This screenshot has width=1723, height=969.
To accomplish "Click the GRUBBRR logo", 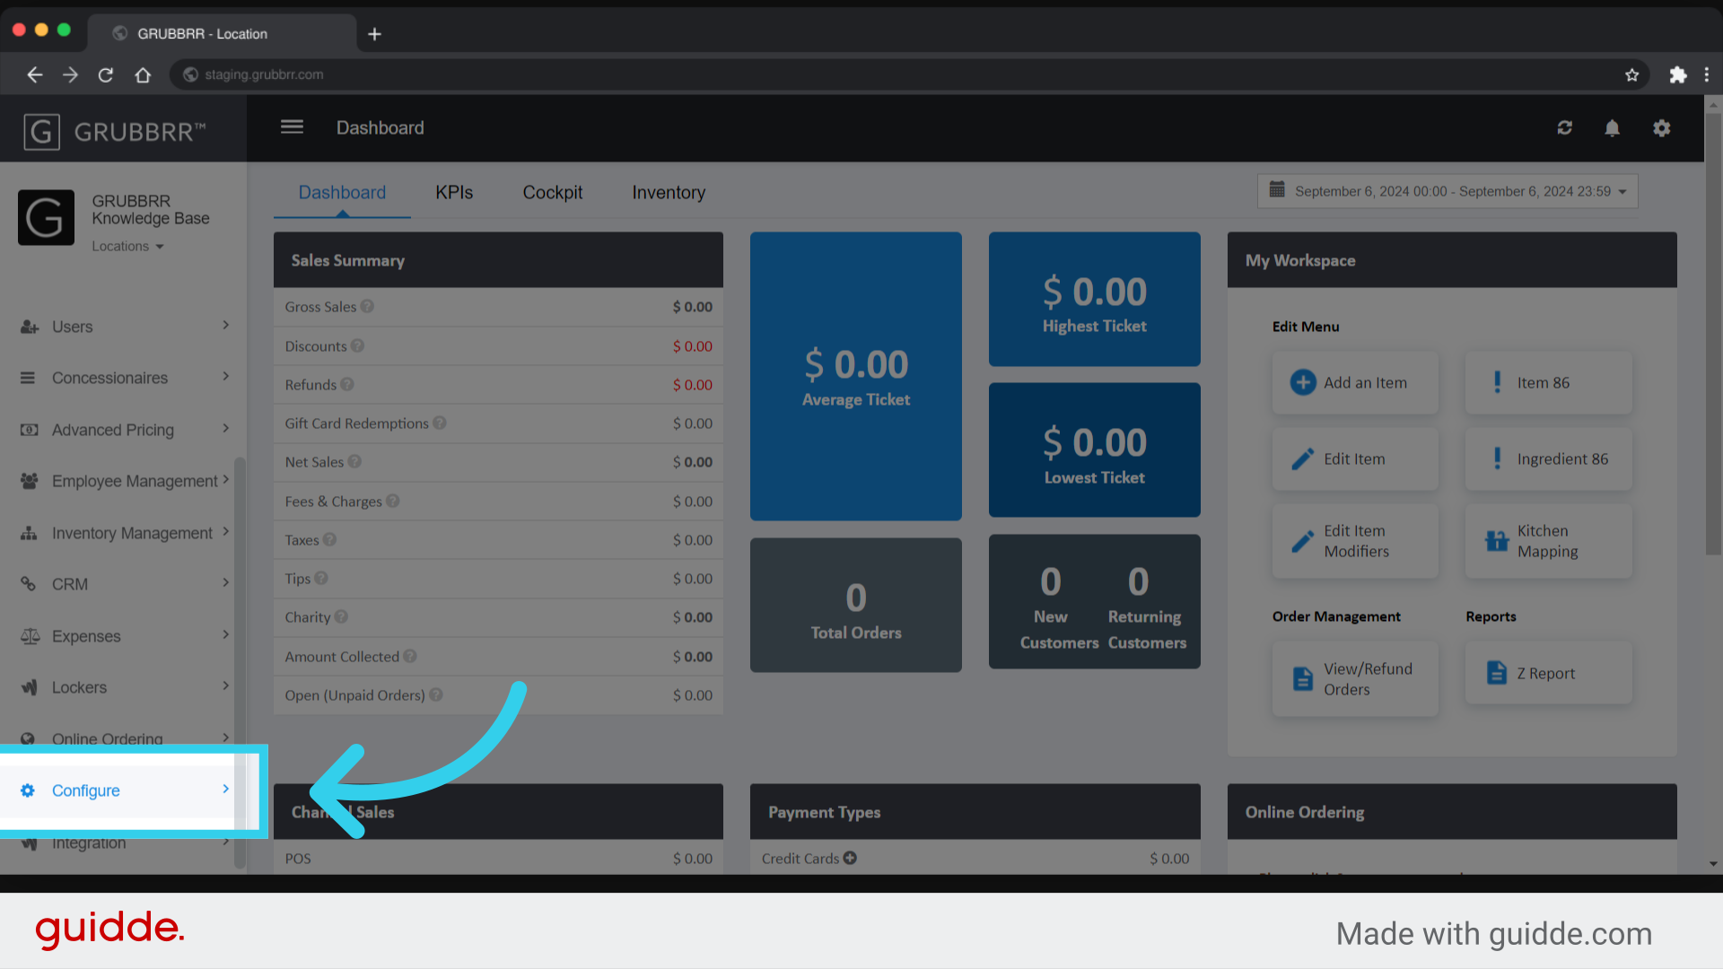I will tap(115, 132).
